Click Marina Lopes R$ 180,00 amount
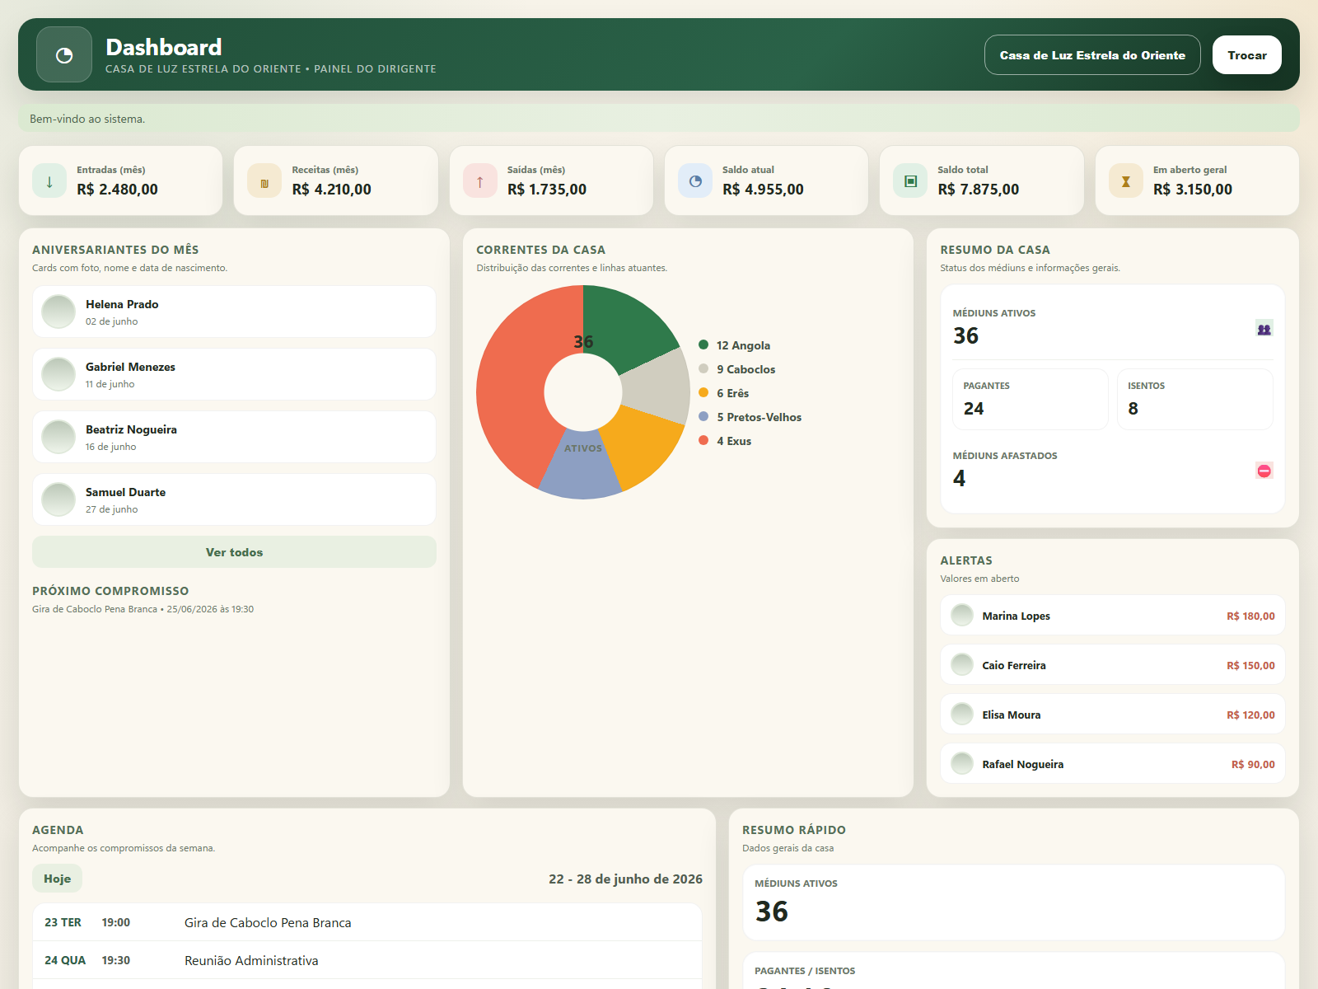 [x=1250, y=616]
